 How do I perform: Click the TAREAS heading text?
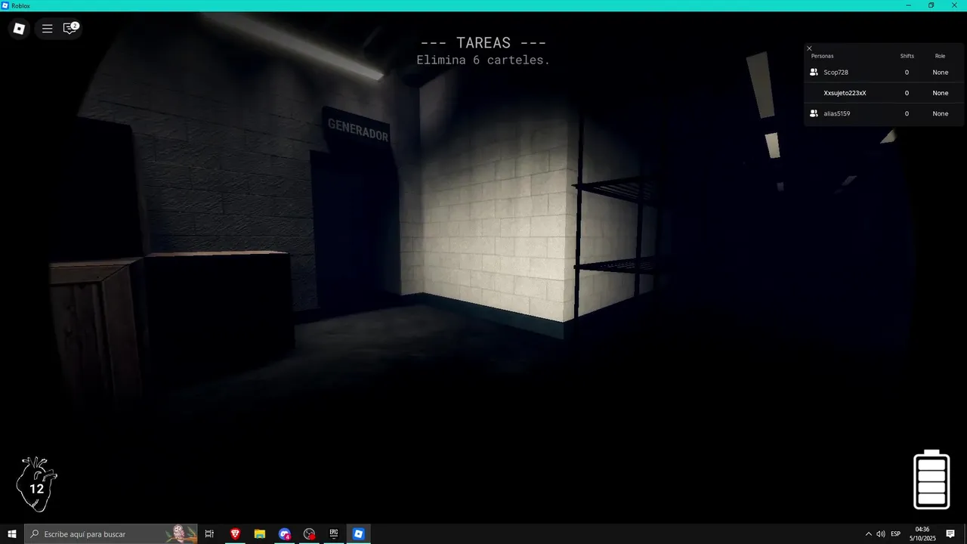point(483,43)
